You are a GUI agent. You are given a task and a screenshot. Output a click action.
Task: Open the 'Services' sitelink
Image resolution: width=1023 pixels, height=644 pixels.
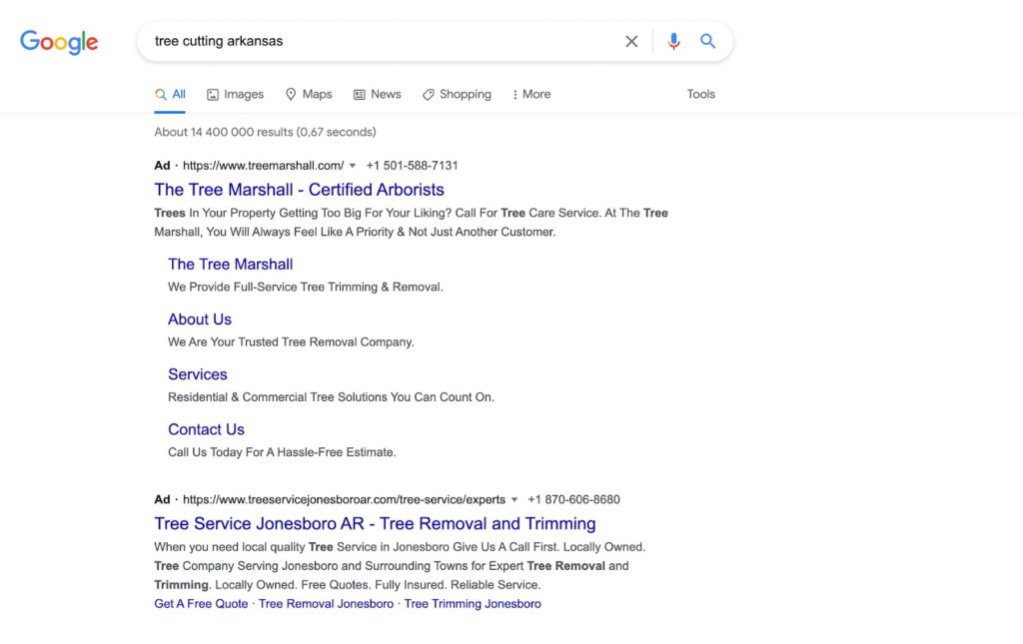point(198,374)
